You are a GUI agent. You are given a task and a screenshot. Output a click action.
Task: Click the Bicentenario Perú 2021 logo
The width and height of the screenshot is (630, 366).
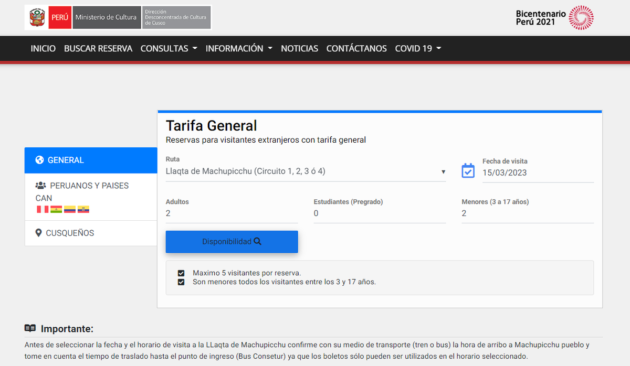(555, 17)
